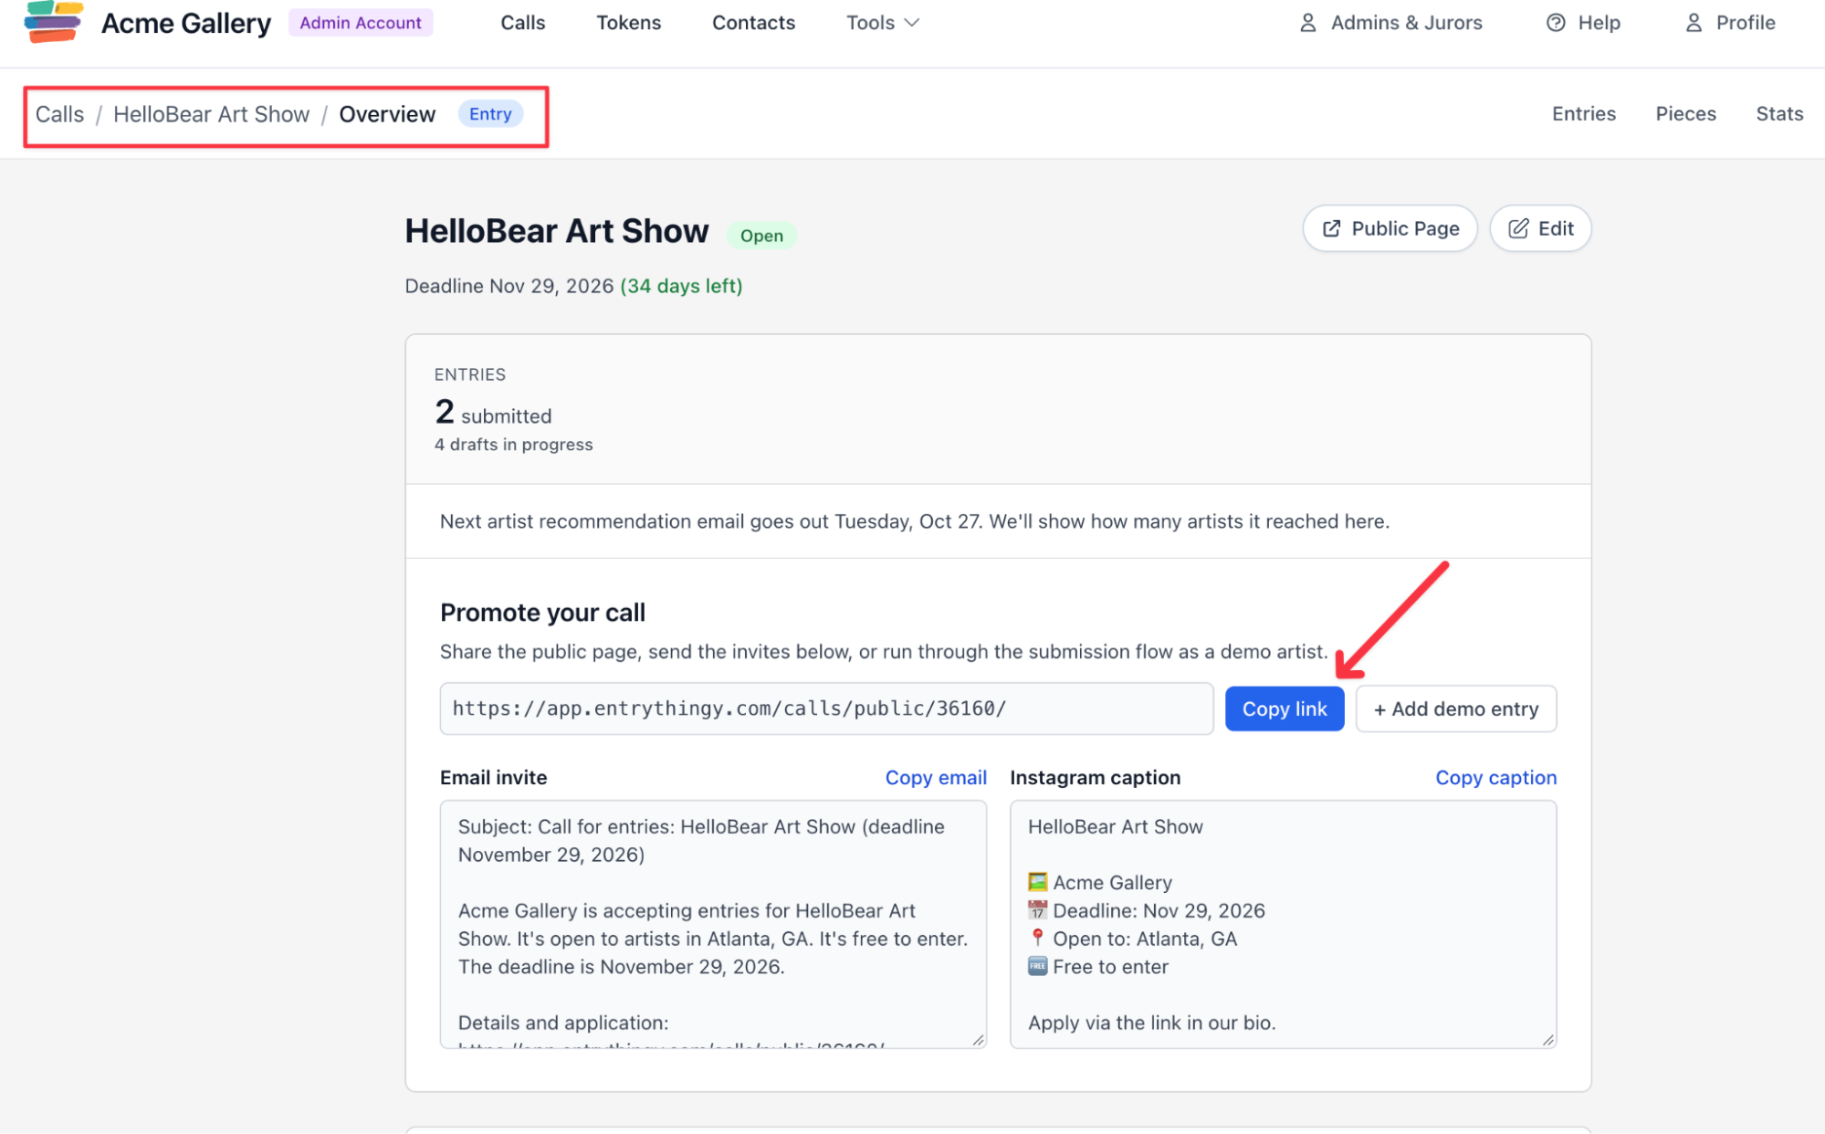Click the 'Promote your call' heading

point(542,613)
